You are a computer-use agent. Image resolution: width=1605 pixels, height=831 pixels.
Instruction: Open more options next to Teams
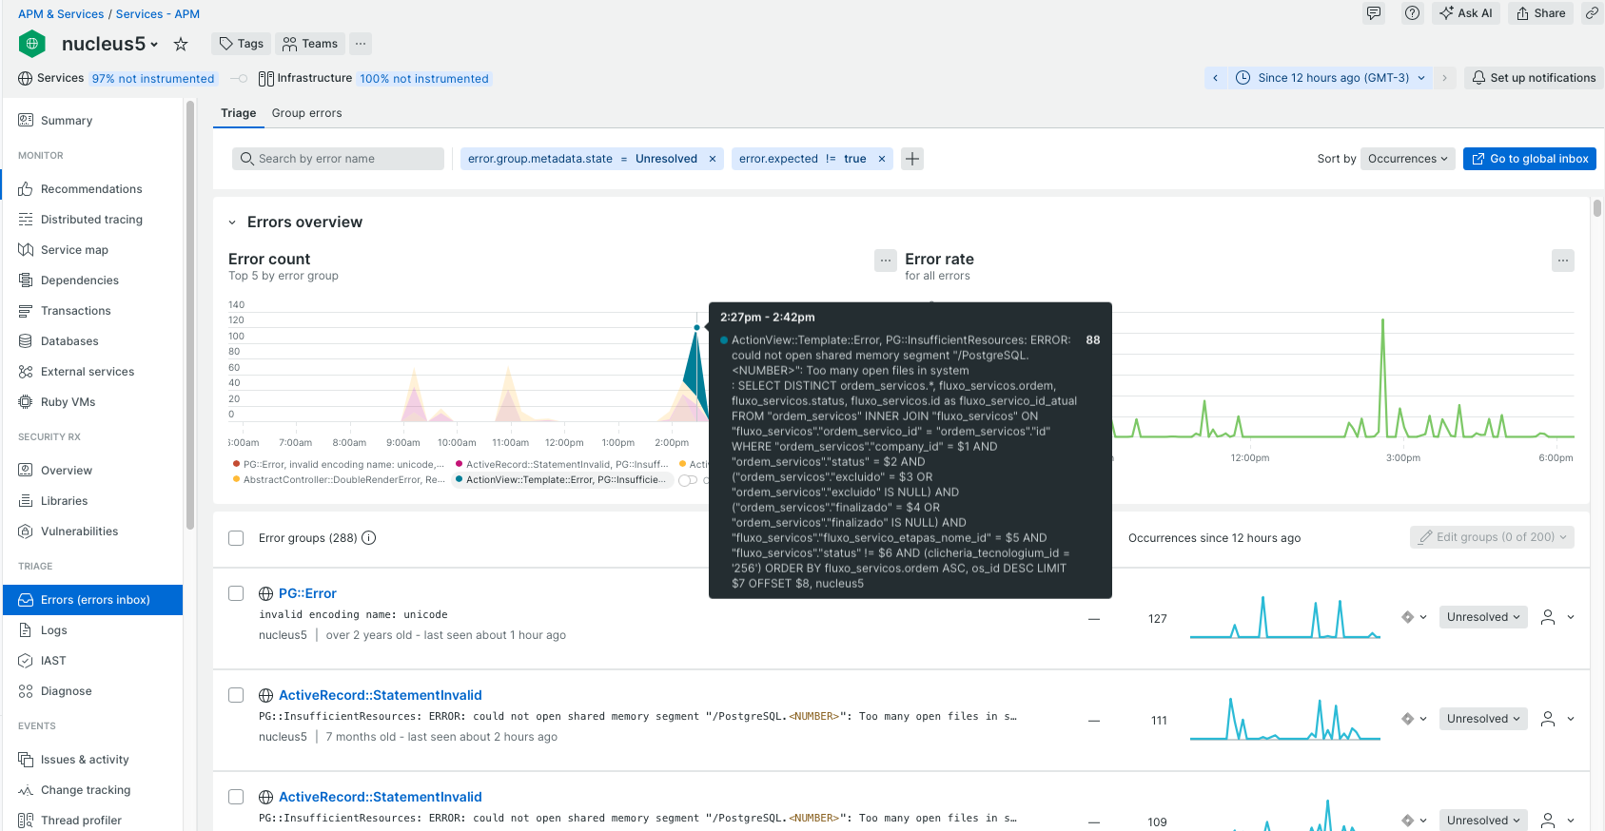click(361, 44)
